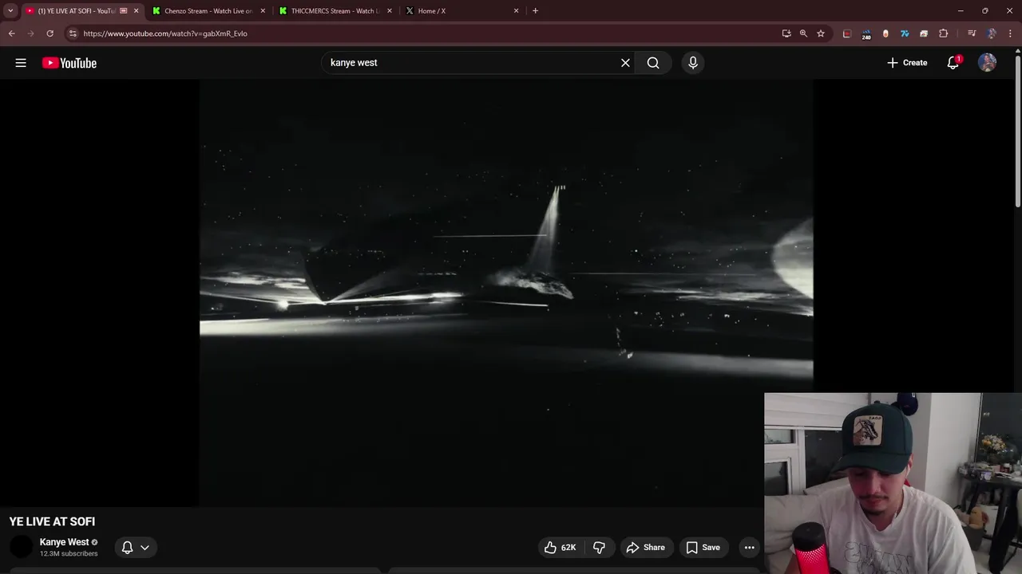The image size is (1022, 574).
Task: Open the multicolor windows extension icon
Action: 924,33
